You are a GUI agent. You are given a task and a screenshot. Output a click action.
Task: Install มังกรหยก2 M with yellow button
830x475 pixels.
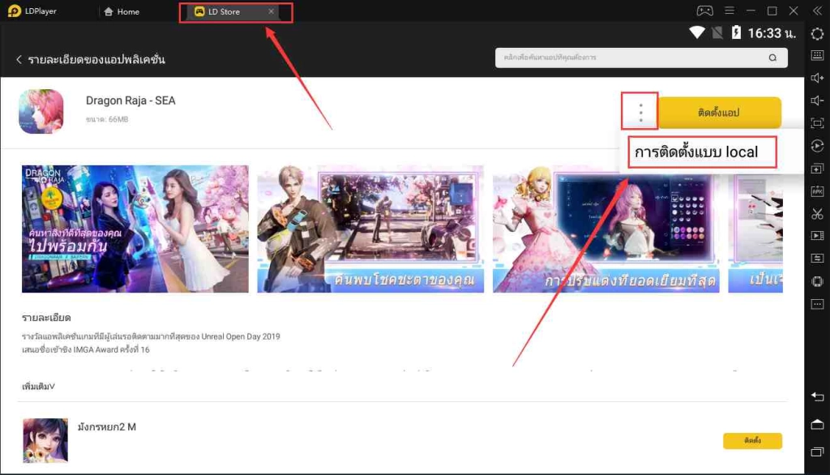(x=752, y=441)
